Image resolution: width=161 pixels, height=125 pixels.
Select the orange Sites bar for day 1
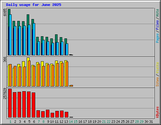[10, 75]
